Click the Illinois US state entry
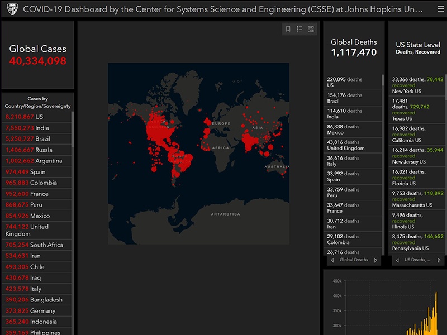447x335 pixels. tap(417, 221)
